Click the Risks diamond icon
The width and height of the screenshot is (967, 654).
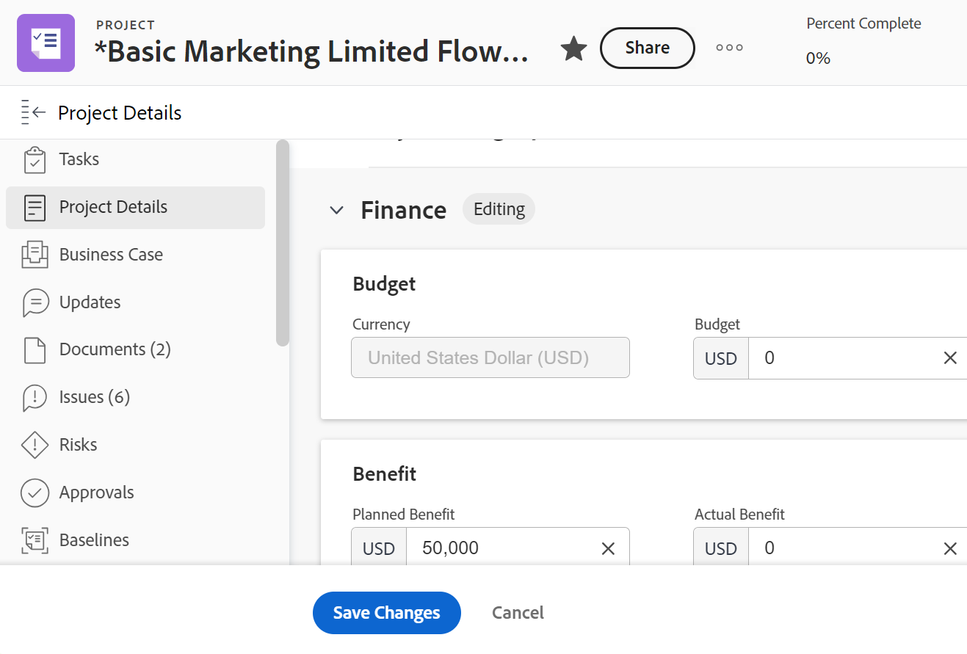click(35, 445)
